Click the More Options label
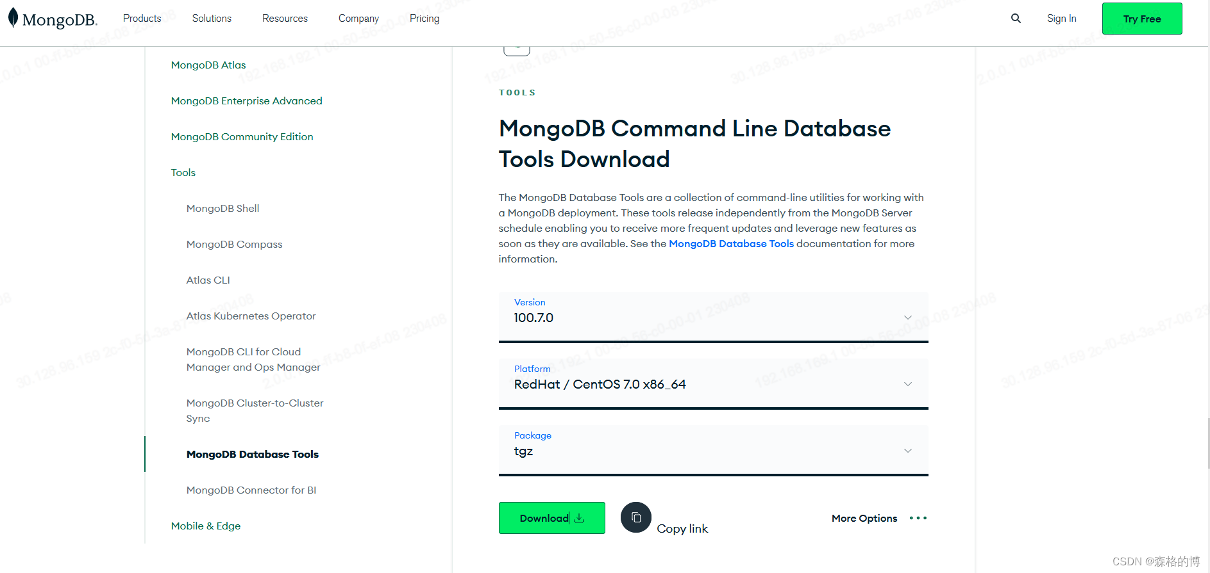The height and width of the screenshot is (573, 1210). point(864,518)
